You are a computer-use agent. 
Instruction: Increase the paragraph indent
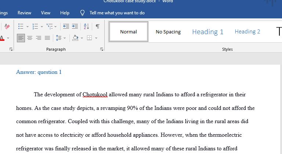[75, 26]
